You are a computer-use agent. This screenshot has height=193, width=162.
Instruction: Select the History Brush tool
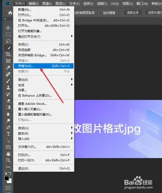click(x=8, y=94)
